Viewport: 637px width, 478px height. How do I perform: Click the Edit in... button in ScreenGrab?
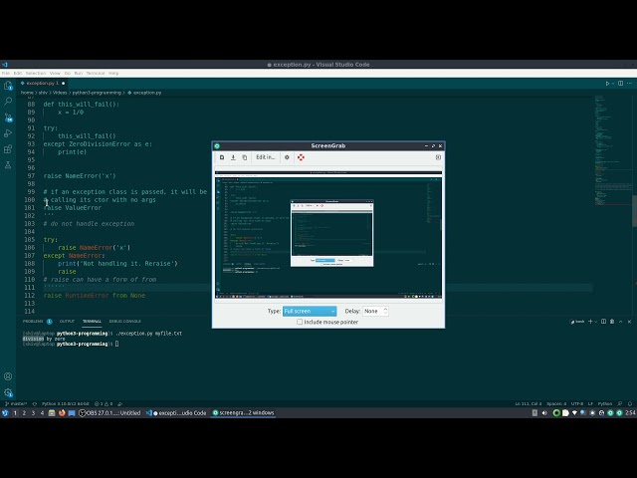click(266, 157)
